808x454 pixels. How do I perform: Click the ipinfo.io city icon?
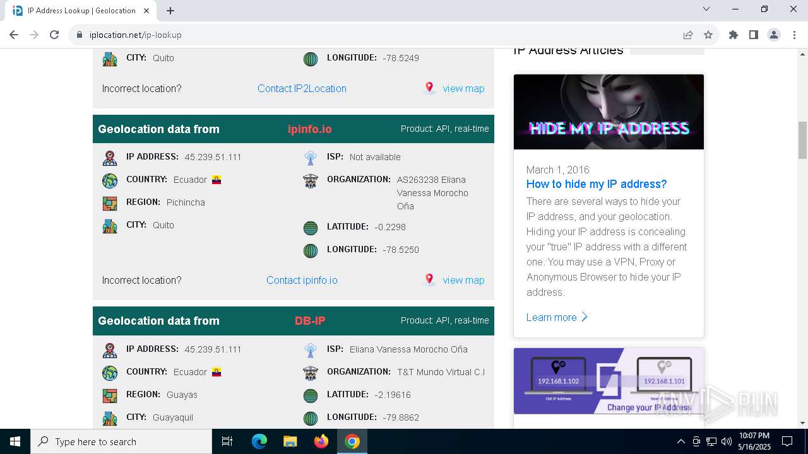[x=110, y=226]
